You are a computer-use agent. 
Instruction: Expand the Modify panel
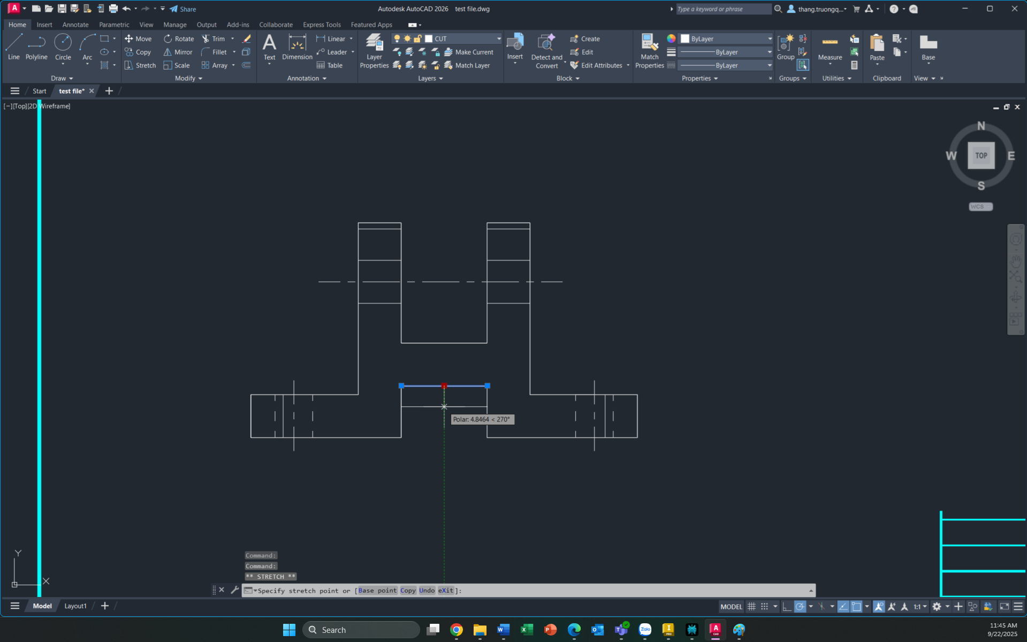[188, 78]
